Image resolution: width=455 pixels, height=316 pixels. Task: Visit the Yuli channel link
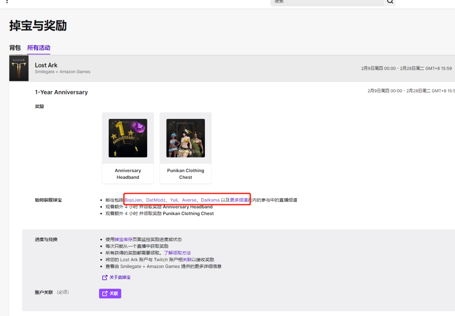(x=174, y=200)
